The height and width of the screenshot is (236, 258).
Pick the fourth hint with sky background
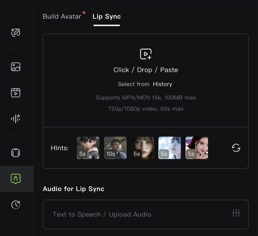pyautogui.click(x=170, y=148)
